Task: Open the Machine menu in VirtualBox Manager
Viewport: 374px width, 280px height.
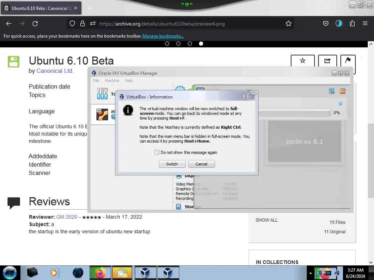Action: 112,81
